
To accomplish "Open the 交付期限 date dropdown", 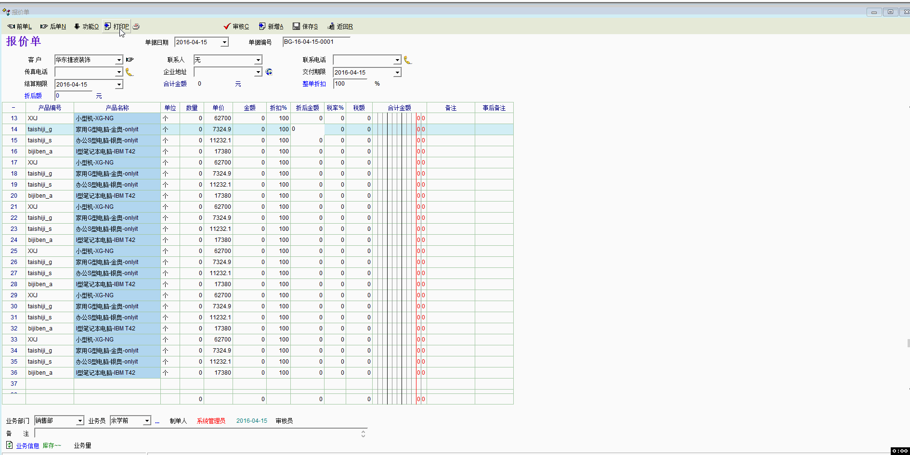I will (x=397, y=72).
